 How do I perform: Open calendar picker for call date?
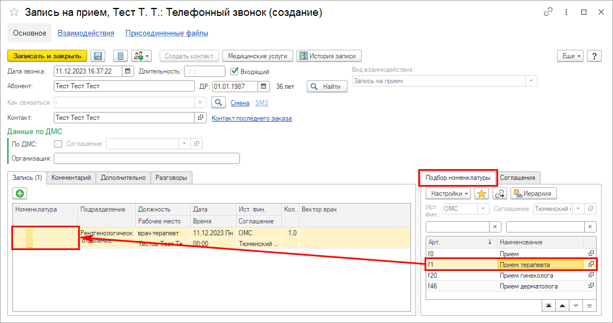pos(128,71)
